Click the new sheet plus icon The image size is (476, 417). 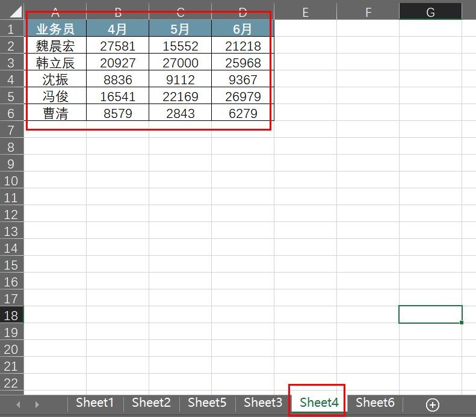click(x=432, y=404)
